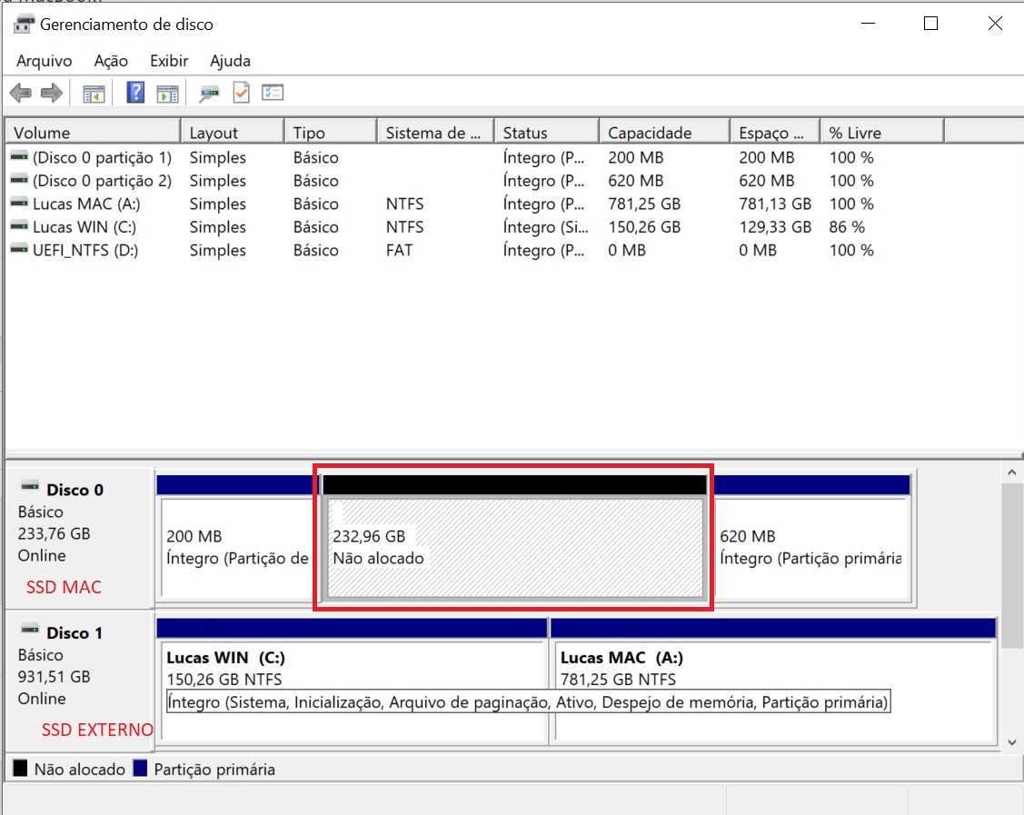Open the Ação menu
The width and height of the screenshot is (1024, 815).
tap(111, 61)
